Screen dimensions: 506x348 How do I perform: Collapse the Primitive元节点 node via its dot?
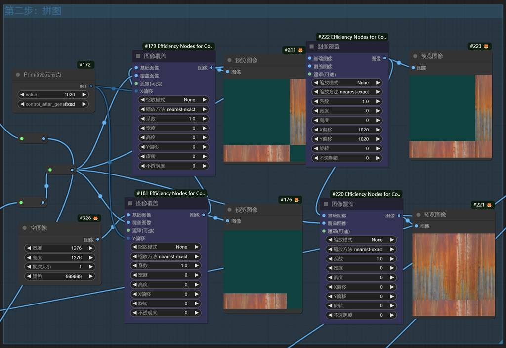(x=17, y=75)
